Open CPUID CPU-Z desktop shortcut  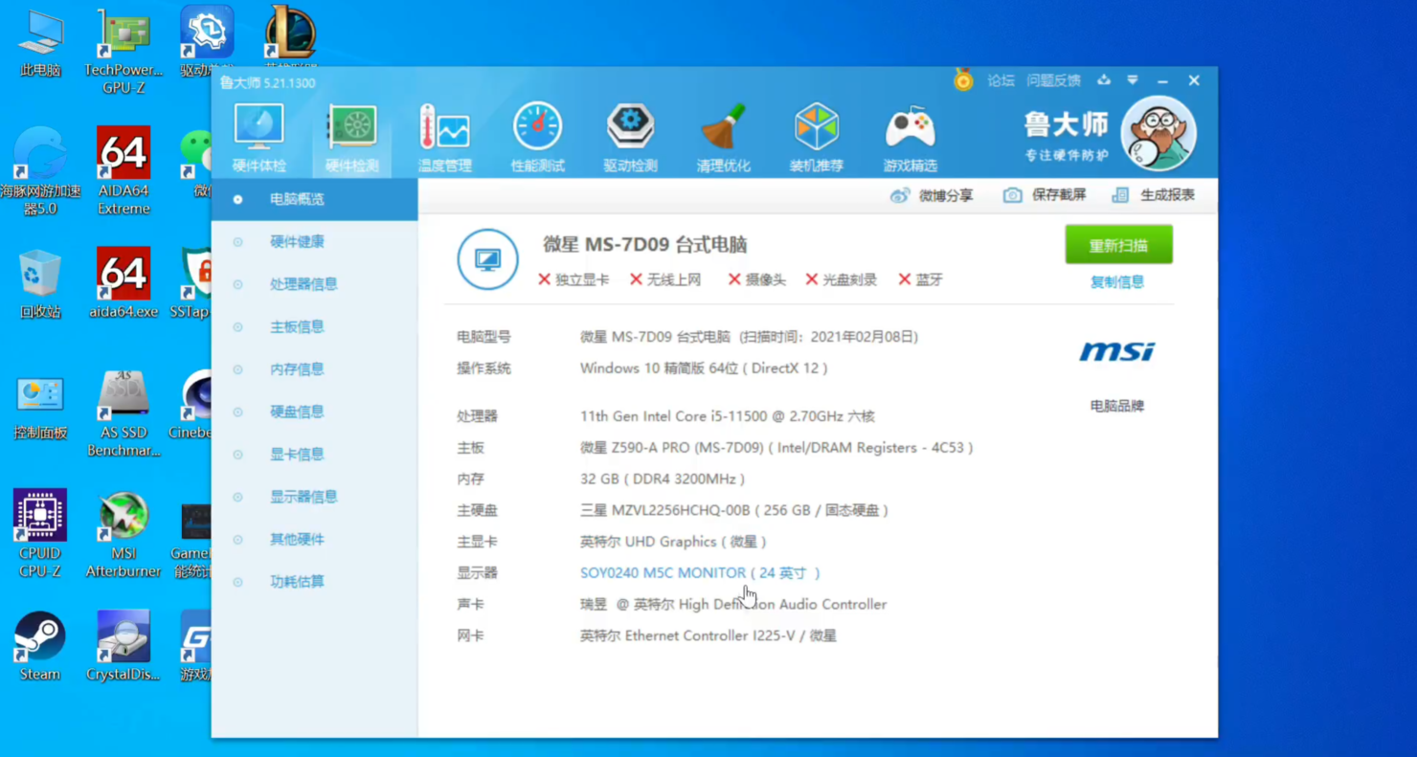tap(40, 534)
